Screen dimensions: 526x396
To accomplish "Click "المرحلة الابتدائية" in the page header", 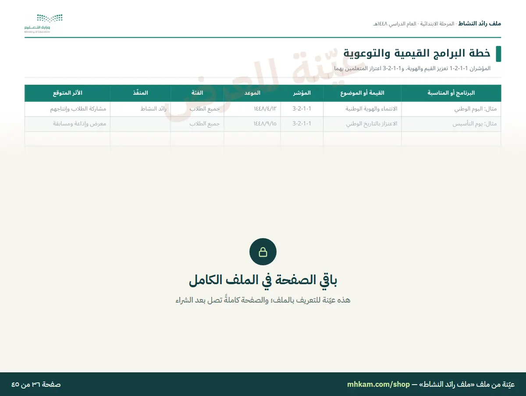I will [437, 23].
